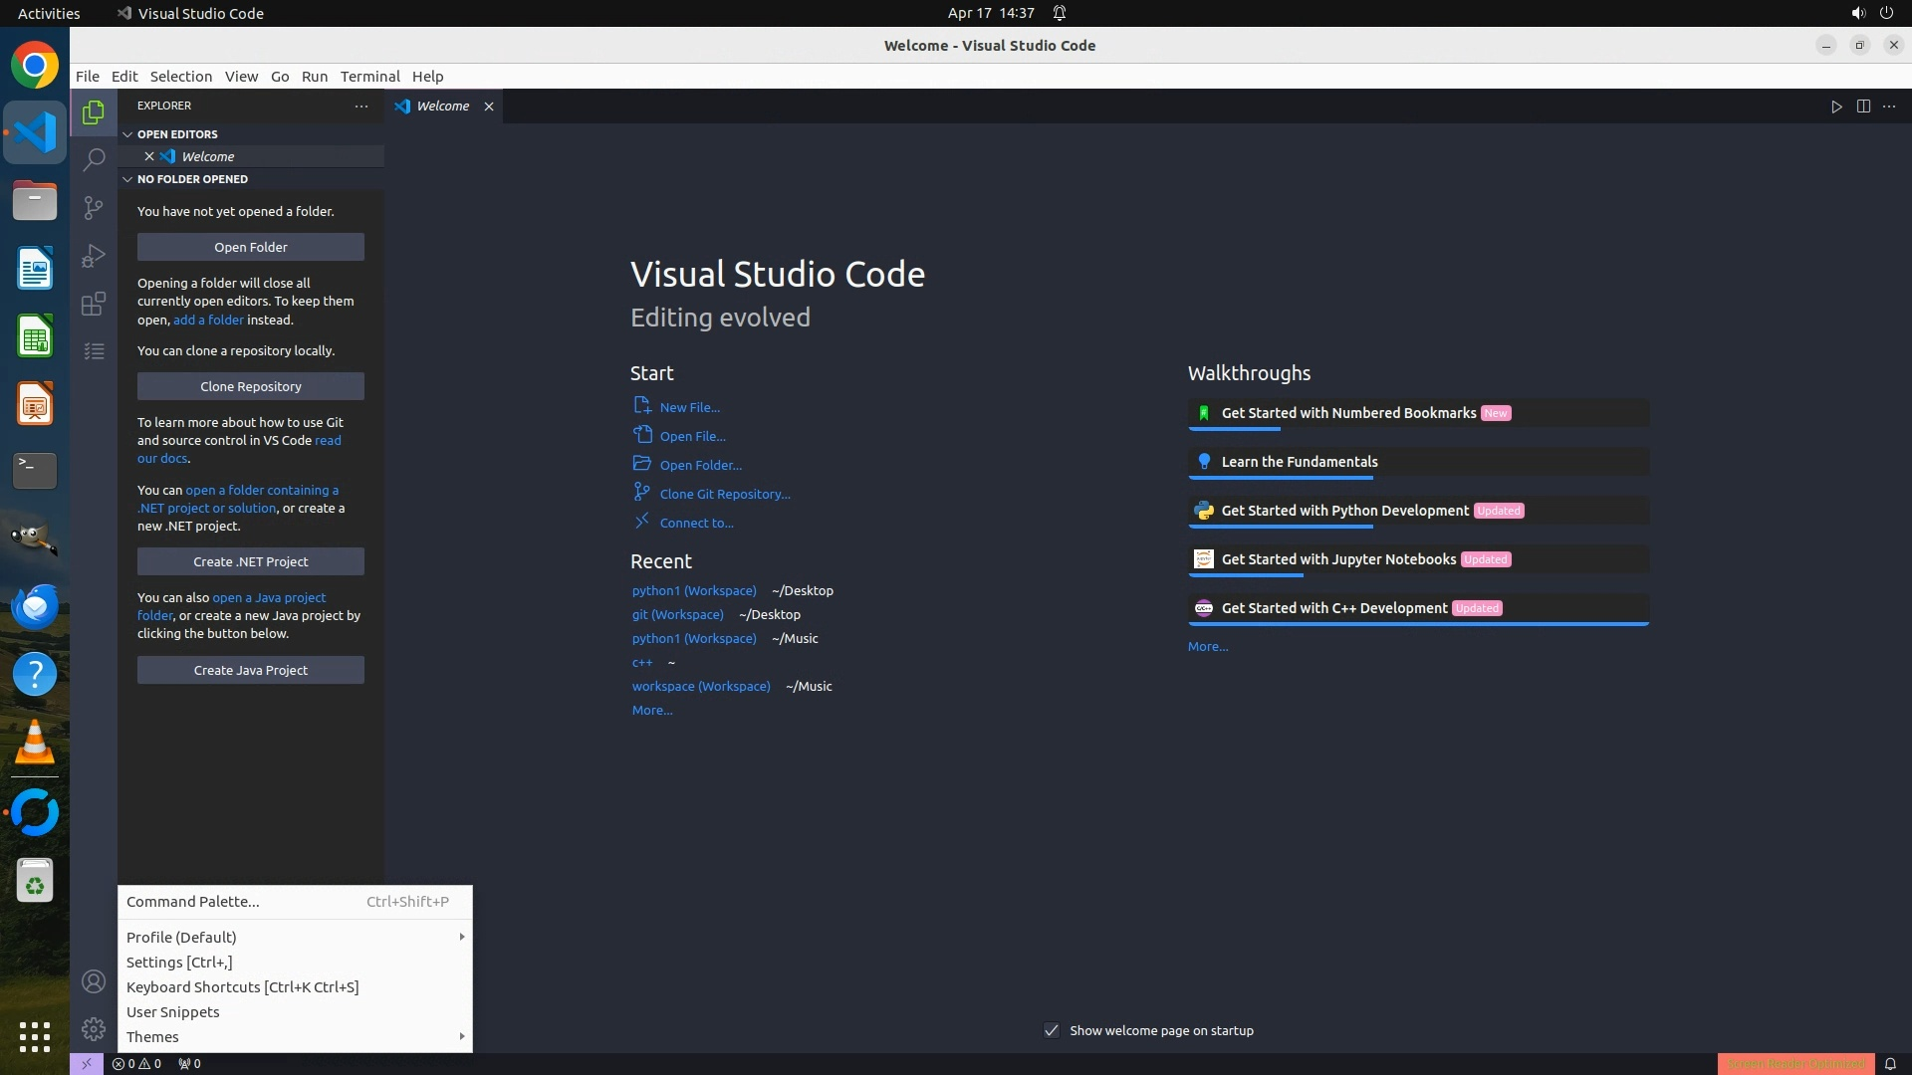Collapse the No Folder Opened section
1912x1075 pixels.
127,179
